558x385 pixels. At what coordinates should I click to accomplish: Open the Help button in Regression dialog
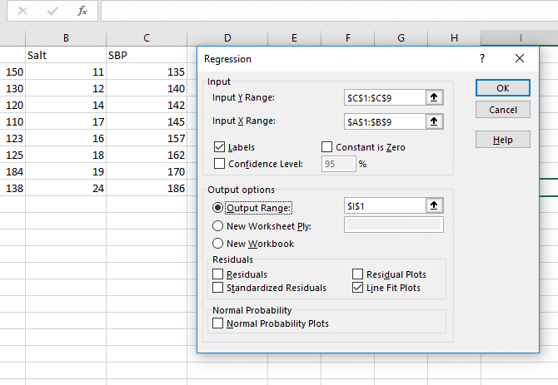(x=503, y=139)
